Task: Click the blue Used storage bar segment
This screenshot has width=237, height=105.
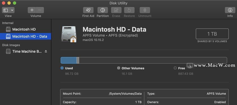Action: [x=69, y=60]
